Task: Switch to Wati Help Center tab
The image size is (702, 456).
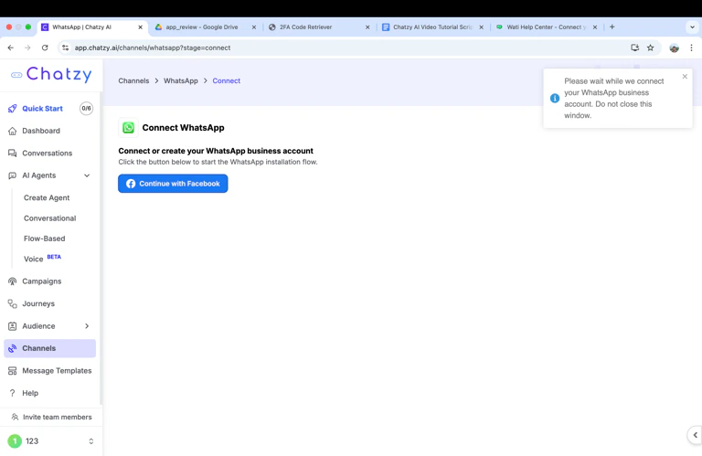Action: pyautogui.click(x=547, y=27)
